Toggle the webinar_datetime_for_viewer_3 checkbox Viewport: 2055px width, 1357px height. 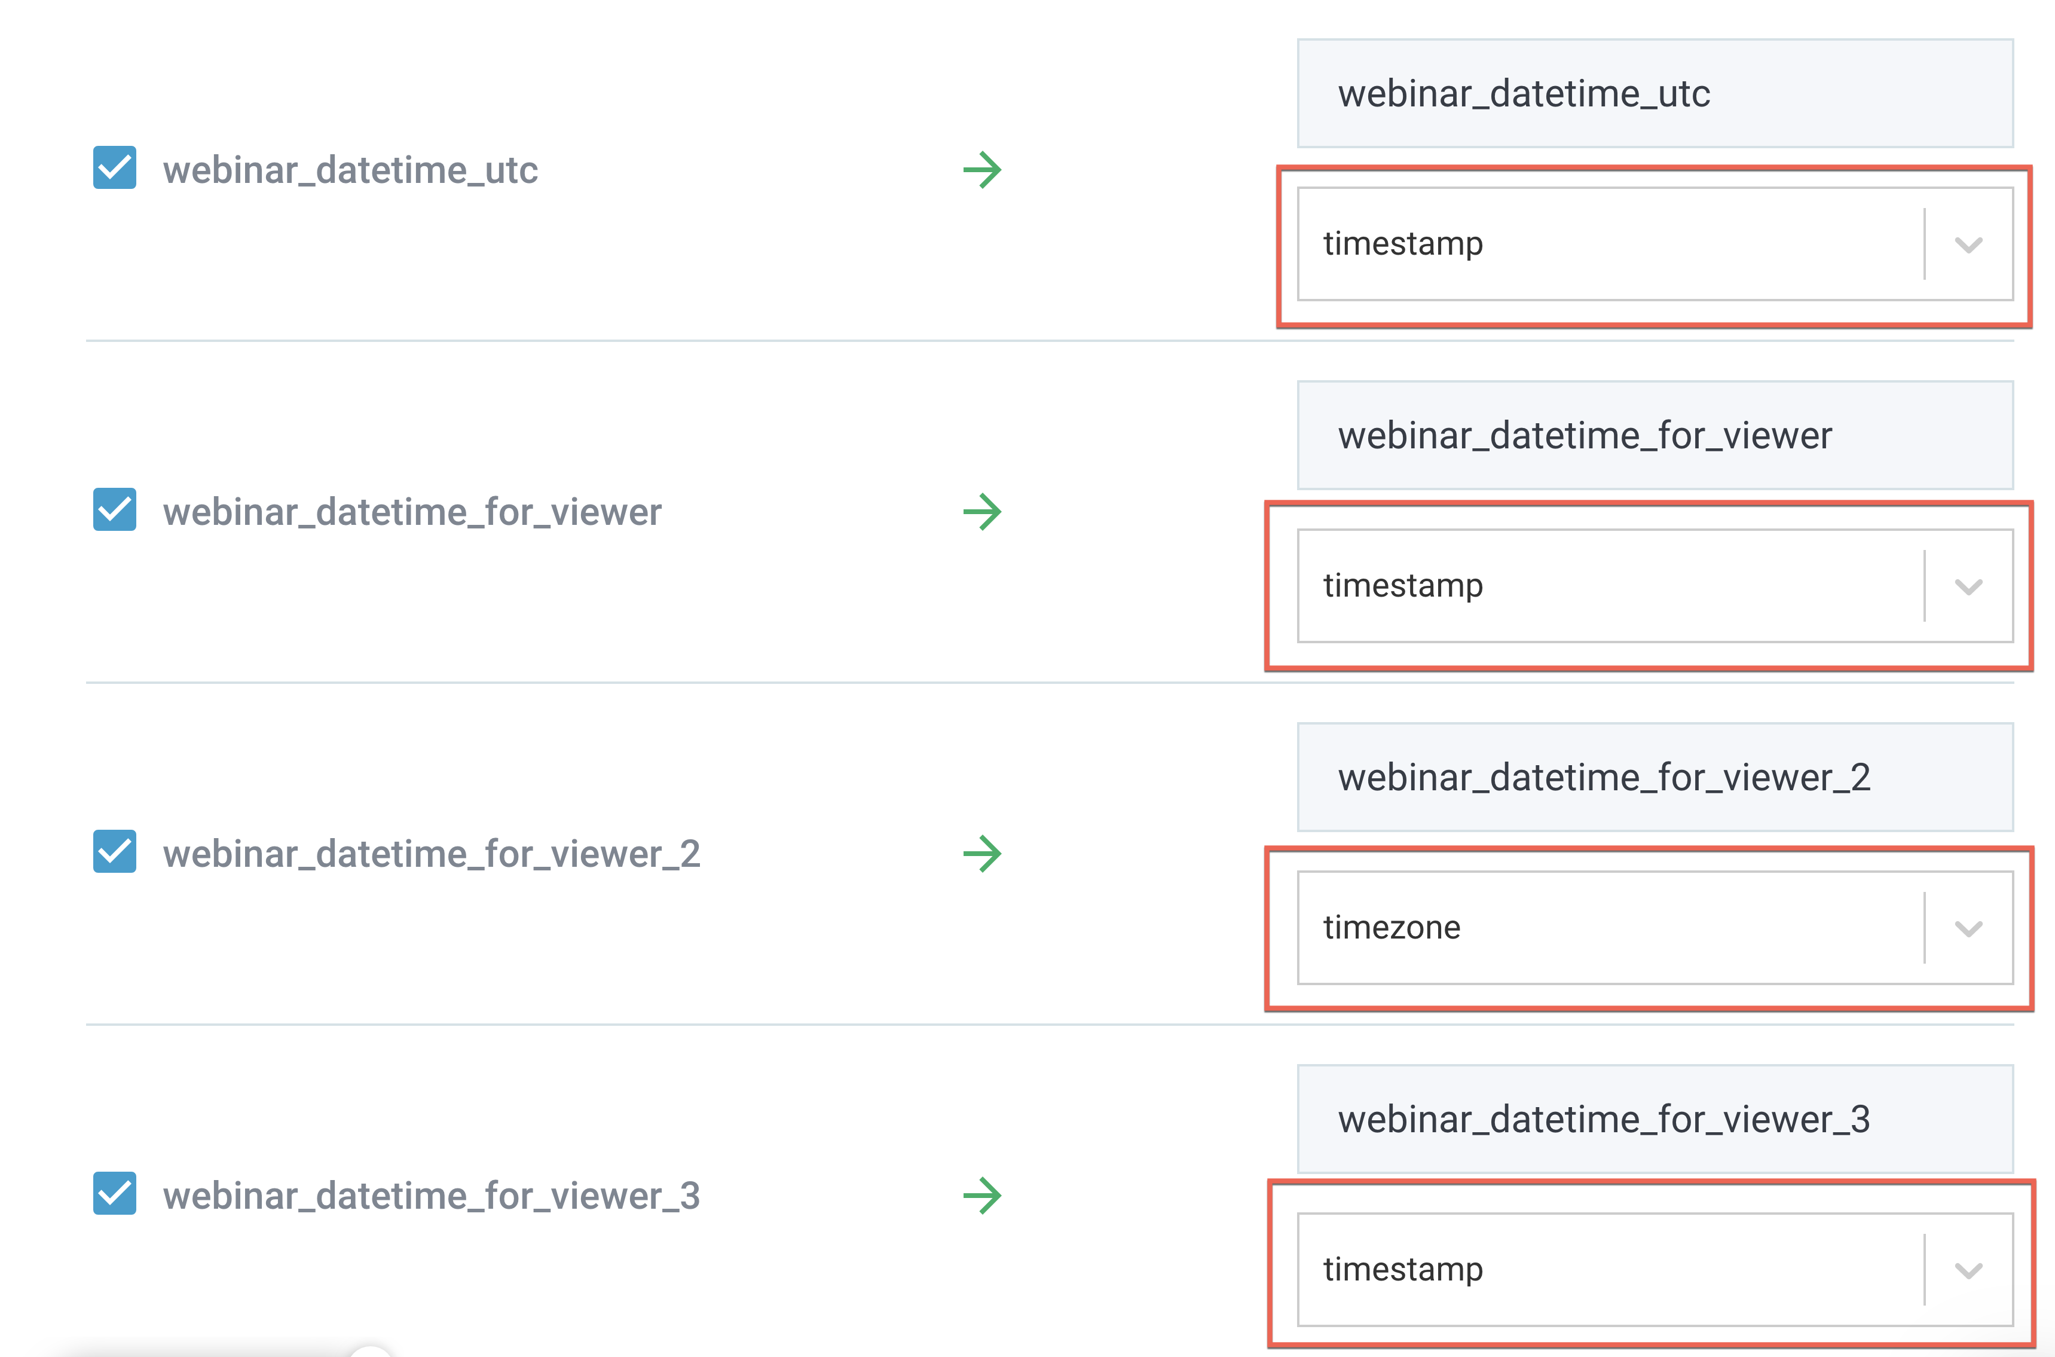[115, 1193]
